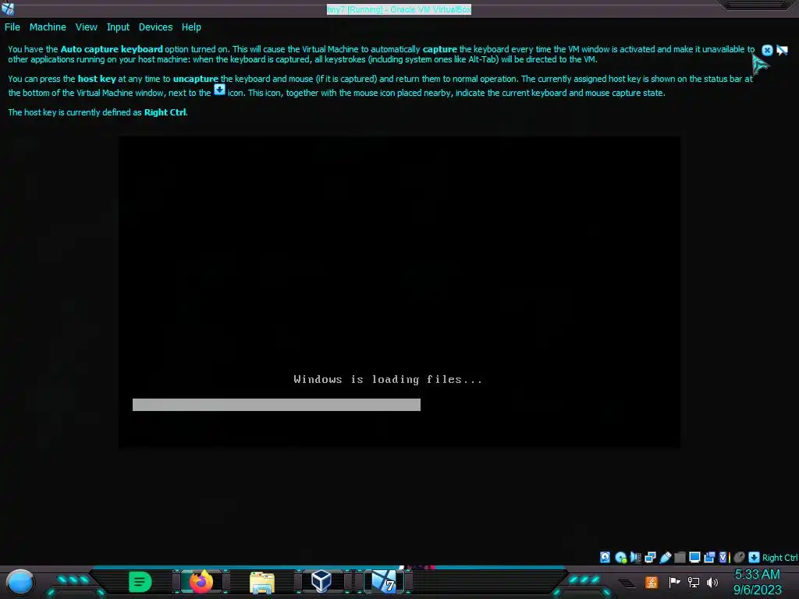799x599 pixels.
Task: Click the mouse integration status icon
Action: coord(739,557)
